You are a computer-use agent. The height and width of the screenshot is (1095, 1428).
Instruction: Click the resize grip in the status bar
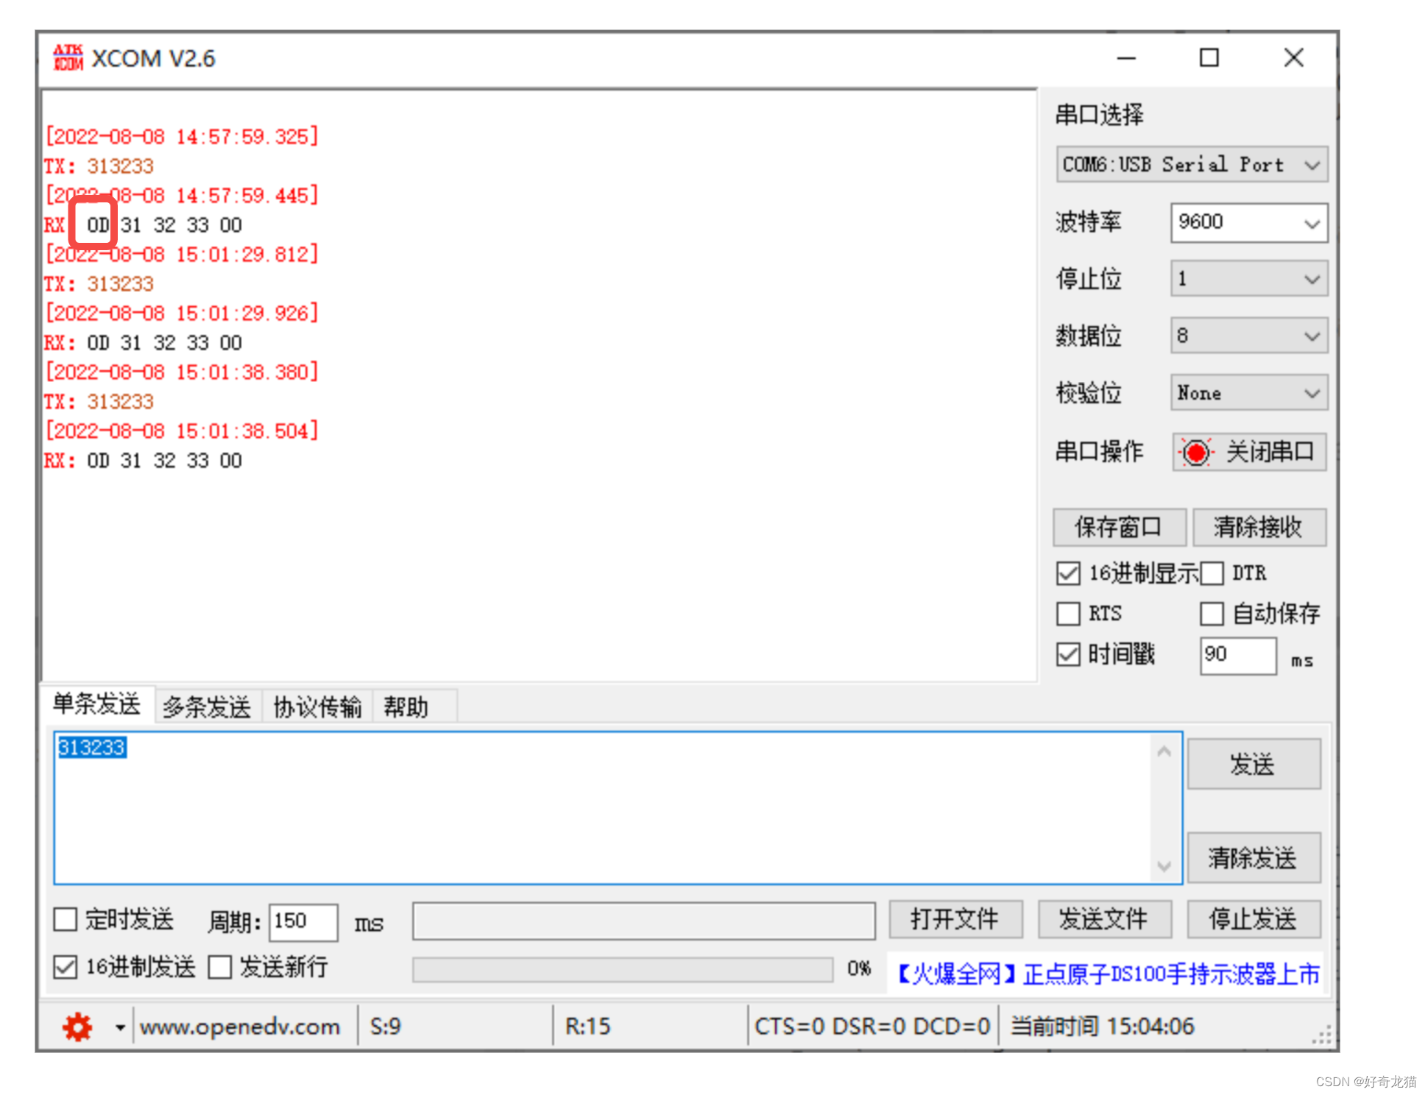tap(1322, 1035)
